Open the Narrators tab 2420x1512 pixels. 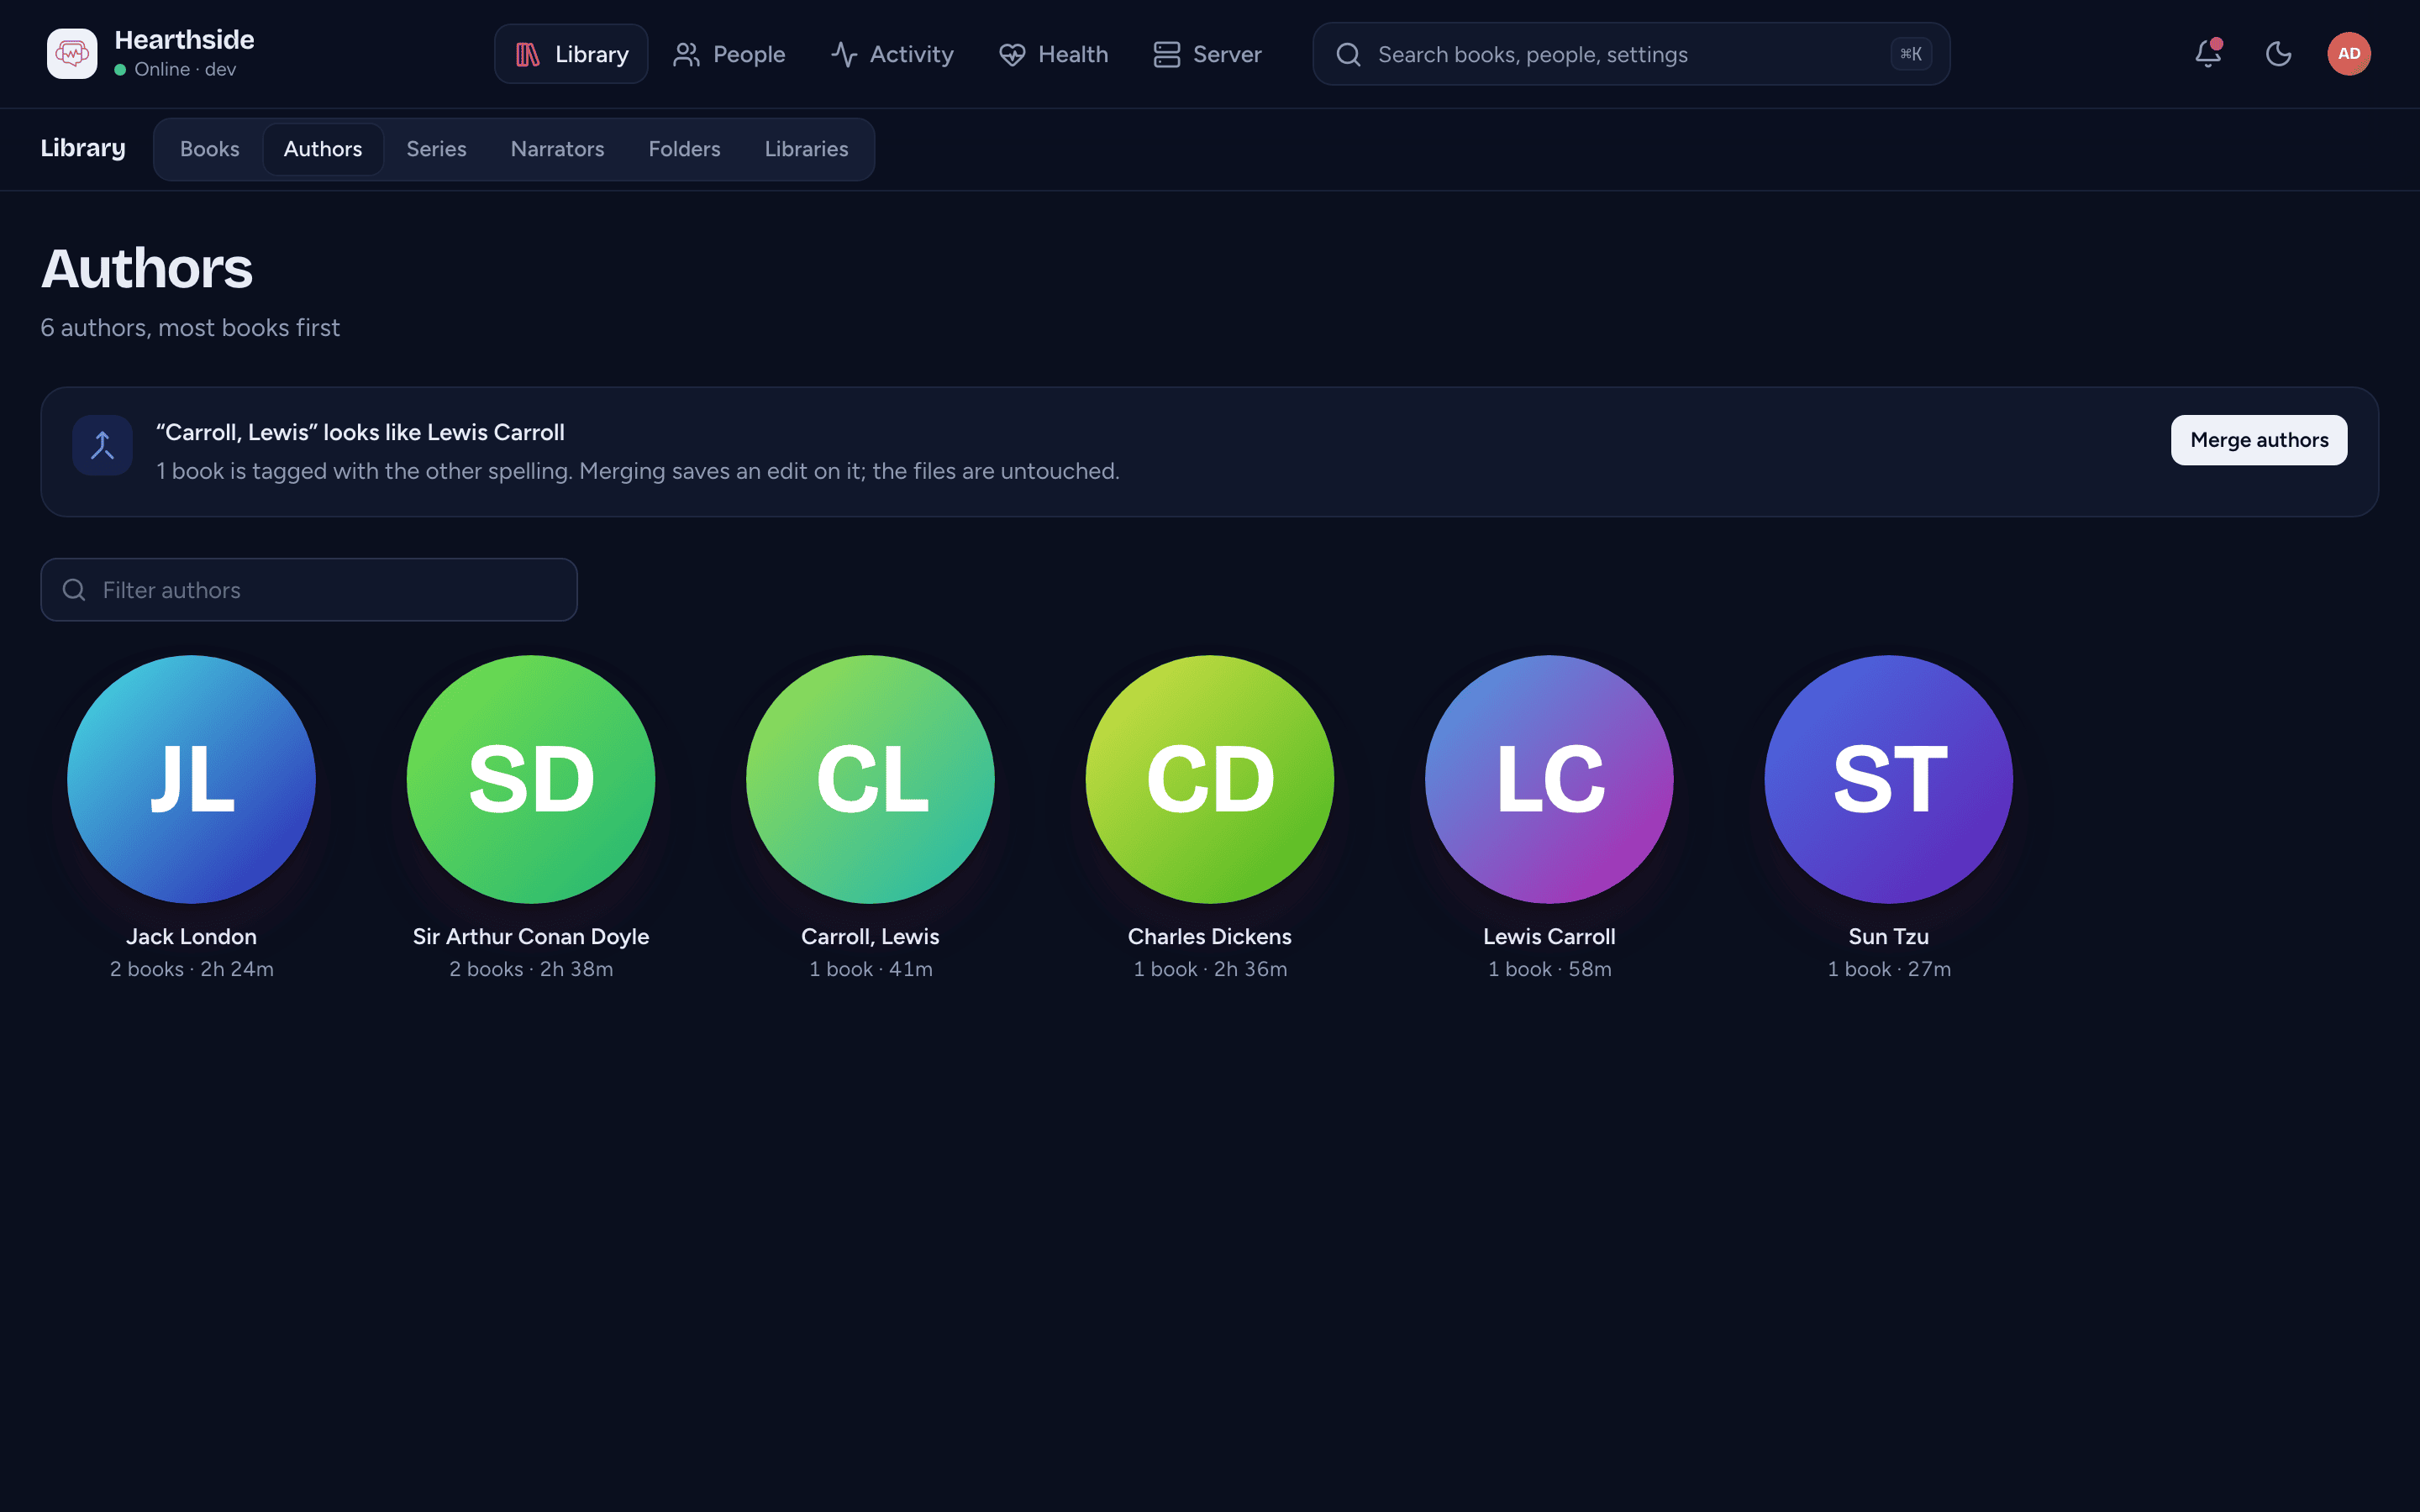pyautogui.click(x=557, y=149)
